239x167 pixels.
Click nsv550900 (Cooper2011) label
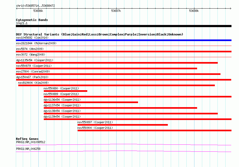(95, 128)
